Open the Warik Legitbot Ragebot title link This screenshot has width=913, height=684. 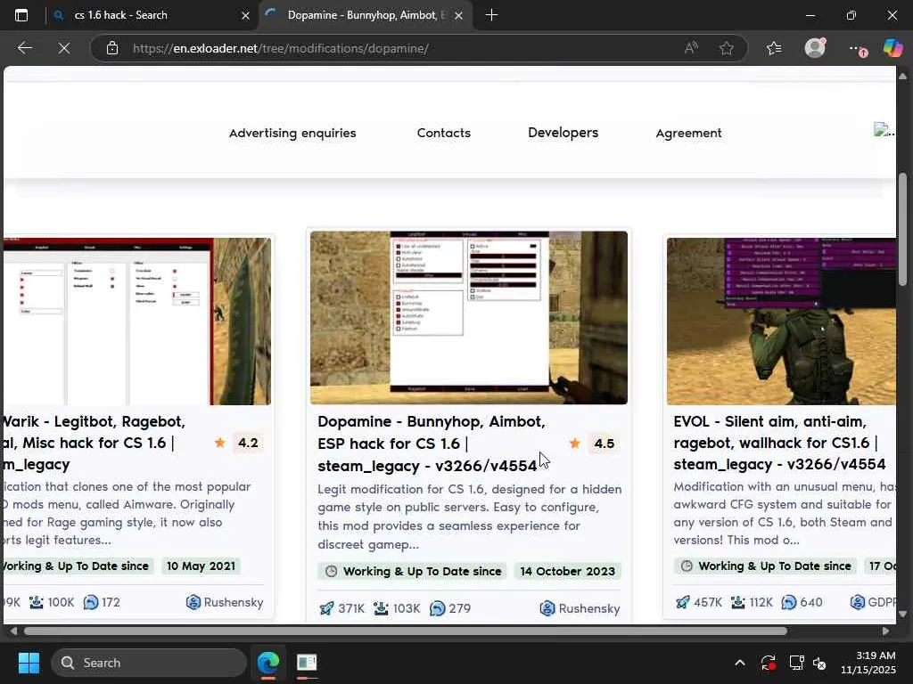click(93, 443)
